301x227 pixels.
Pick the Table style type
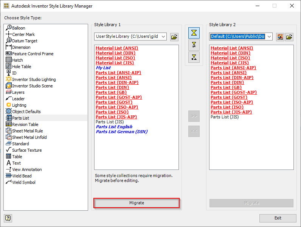pos(14,157)
